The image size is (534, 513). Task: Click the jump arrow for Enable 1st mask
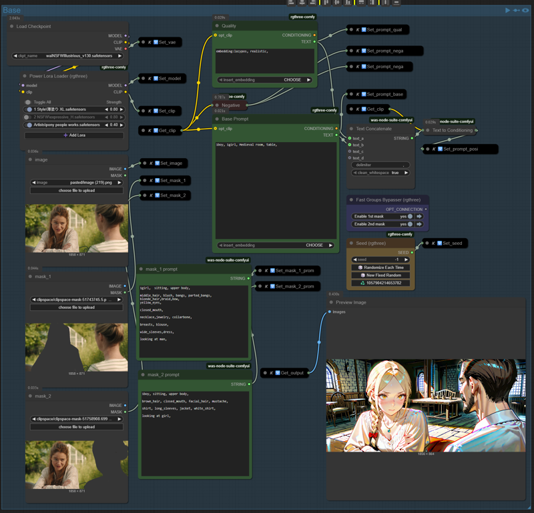[419, 216]
